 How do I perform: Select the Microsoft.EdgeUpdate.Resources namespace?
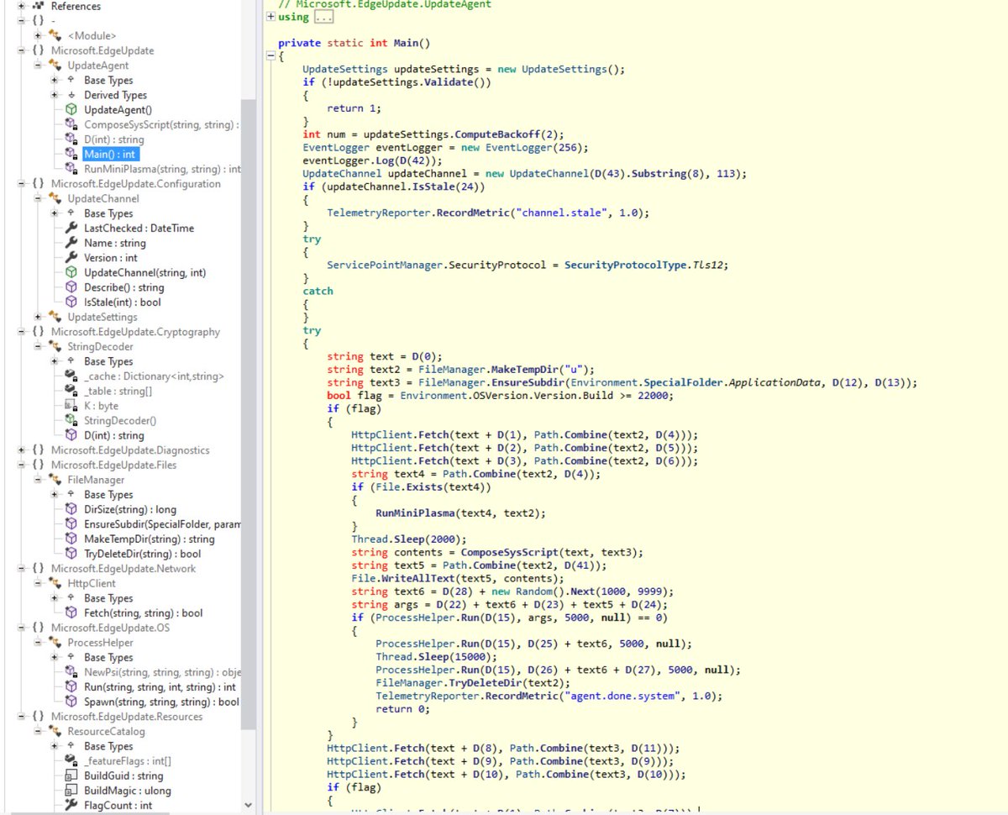[x=127, y=717]
